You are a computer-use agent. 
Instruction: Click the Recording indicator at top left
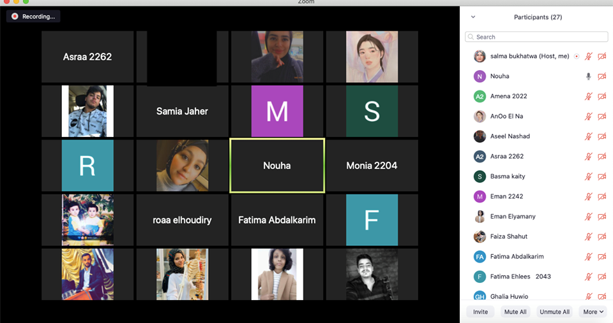pyautogui.click(x=33, y=17)
